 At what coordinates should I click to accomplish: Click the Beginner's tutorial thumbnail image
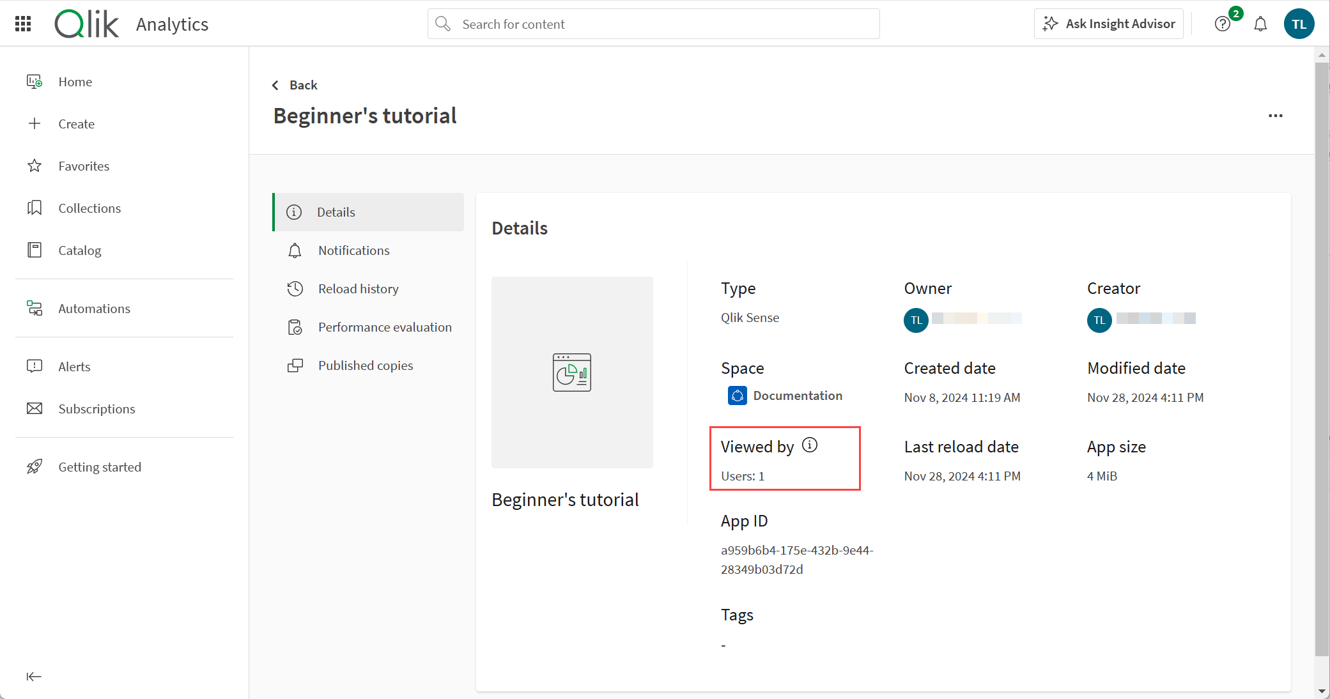coord(572,371)
